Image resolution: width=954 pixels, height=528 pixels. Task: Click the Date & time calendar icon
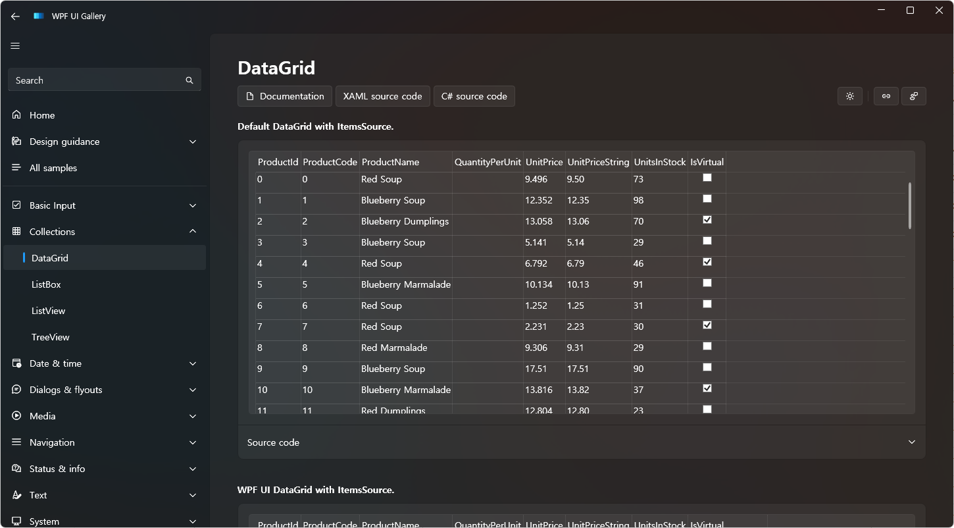coord(16,363)
